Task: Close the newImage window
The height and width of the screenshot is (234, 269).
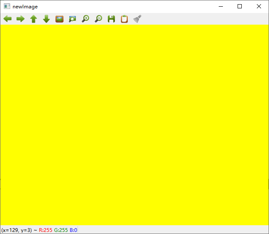Action: coord(259,7)
